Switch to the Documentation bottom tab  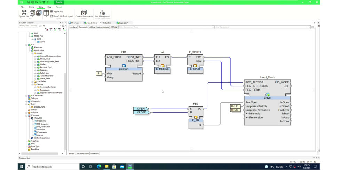pos(82,153)
